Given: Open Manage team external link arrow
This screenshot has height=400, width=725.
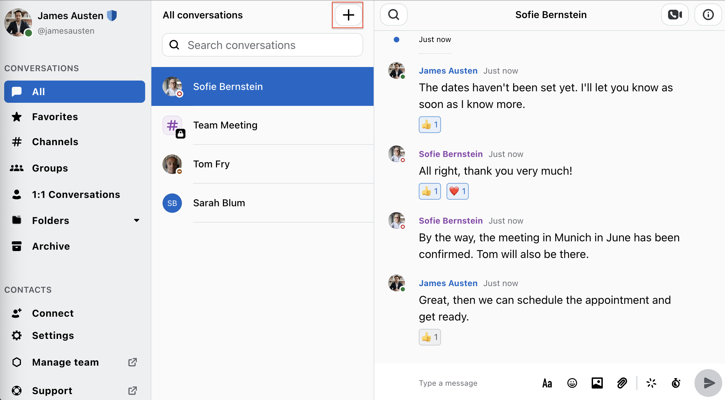Looking at the screenshot, I should pyautogui.click(x=132, y=362).
